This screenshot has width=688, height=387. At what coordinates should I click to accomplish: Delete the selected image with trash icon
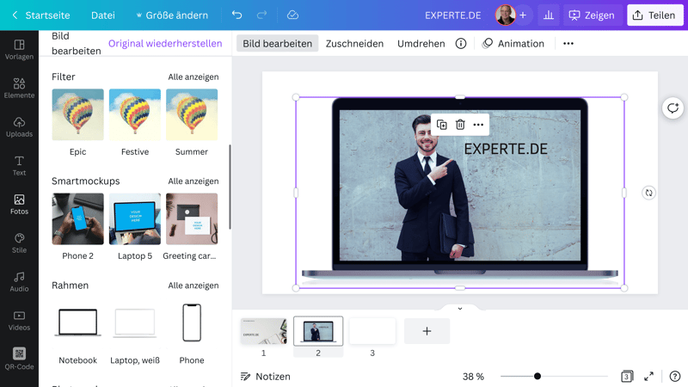click(460, 125)
